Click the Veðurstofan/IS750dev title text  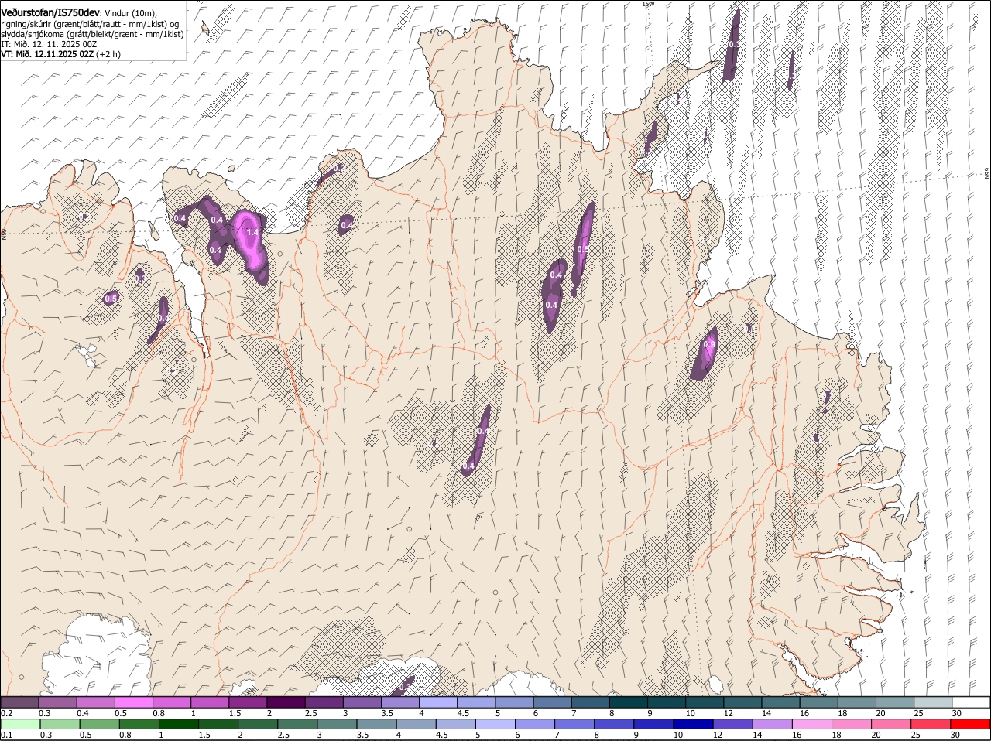tap(51, 13)
